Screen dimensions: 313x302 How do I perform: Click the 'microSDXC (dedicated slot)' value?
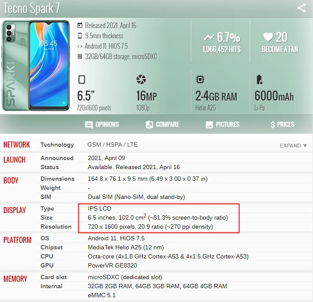point(125,277)
